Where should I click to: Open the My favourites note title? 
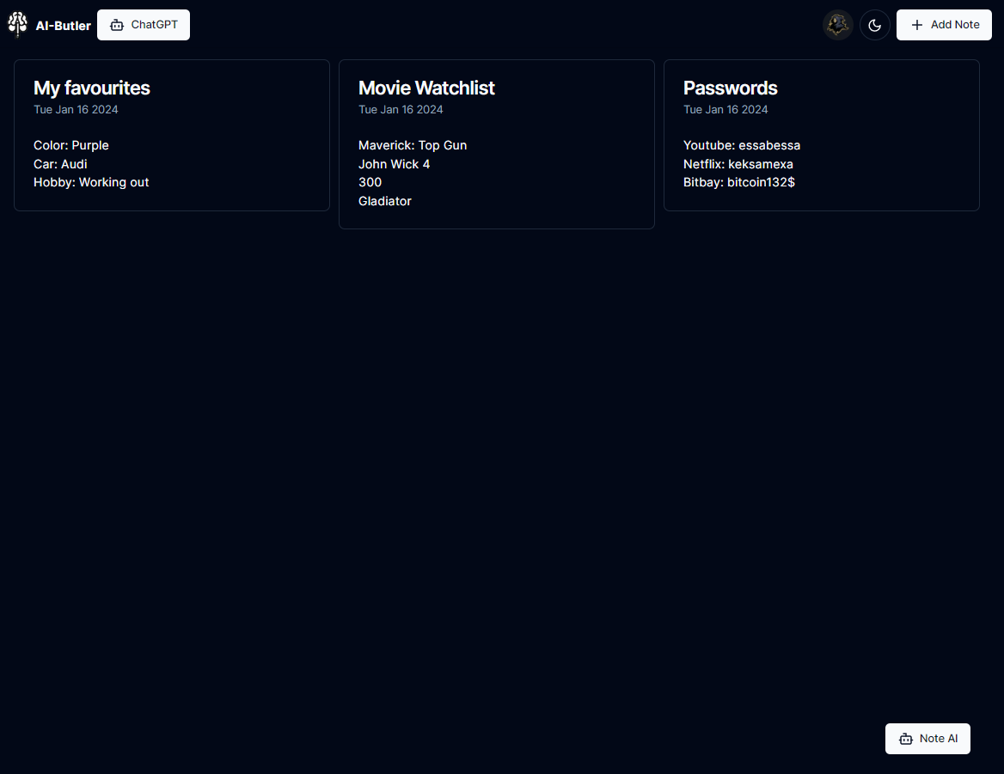click(x=92, y=88)
